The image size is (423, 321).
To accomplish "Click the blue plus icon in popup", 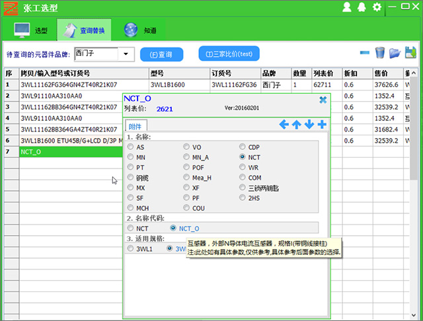I will 322,124.
